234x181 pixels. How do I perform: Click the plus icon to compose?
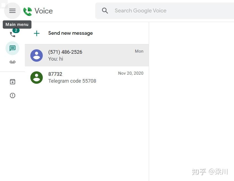tap(36, 33)
